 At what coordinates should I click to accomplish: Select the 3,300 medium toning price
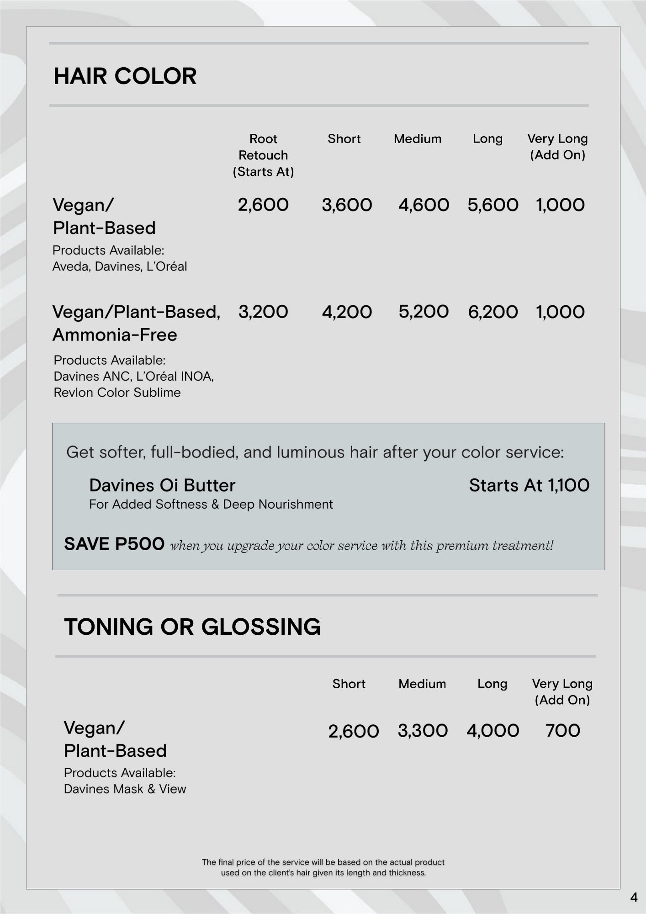(423, 730)
